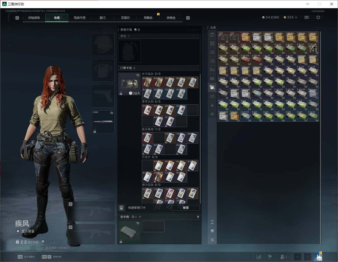Viewport: 338px width, 262px height.
Task: Select the 5.7x28 ammo stack of 31
Action: 246,82
